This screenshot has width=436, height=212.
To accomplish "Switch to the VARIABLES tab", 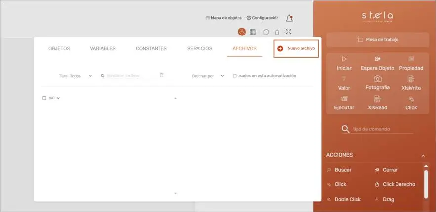I will (103, 48).
